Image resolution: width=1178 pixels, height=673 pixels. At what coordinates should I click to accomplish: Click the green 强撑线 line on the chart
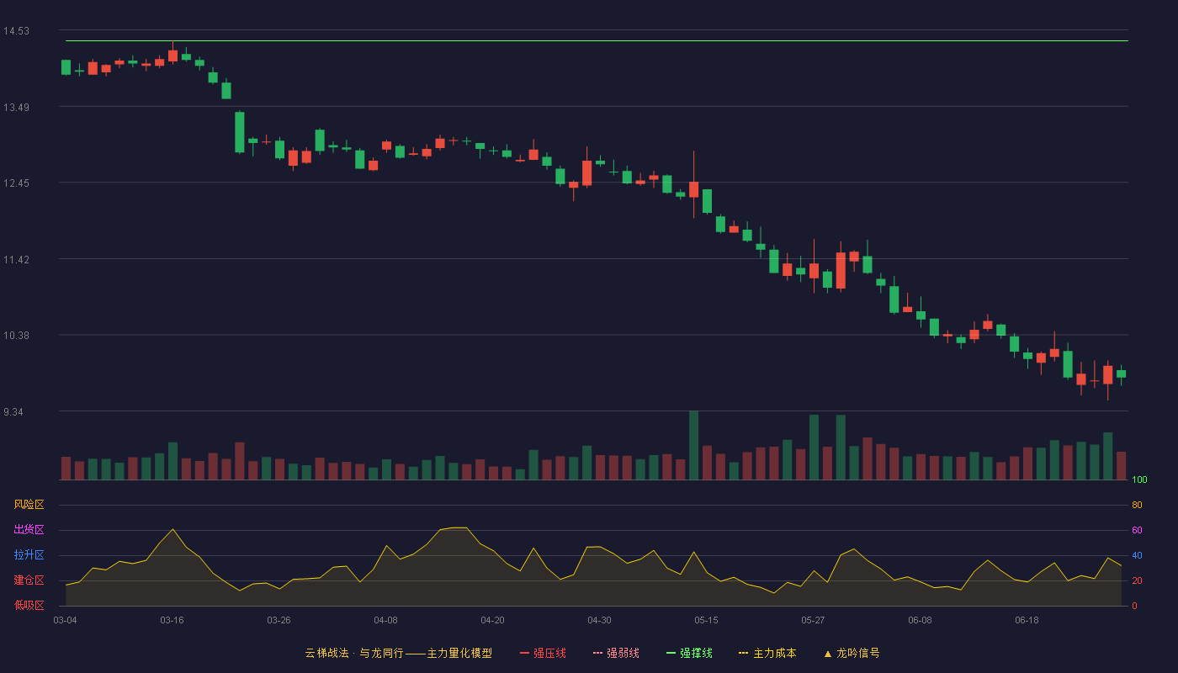[597, 40]
